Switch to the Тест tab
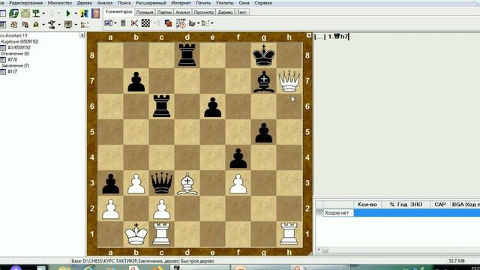This screenshot has height=270, width=480. [x=241, y=12]
